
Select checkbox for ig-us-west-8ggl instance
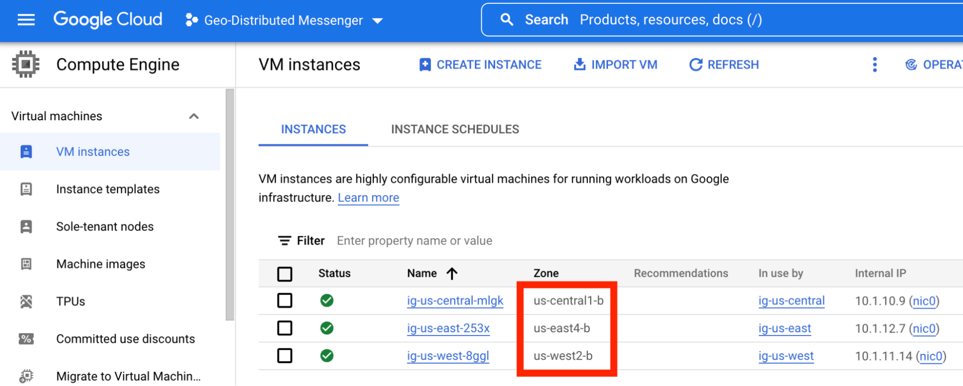(285, 356)
